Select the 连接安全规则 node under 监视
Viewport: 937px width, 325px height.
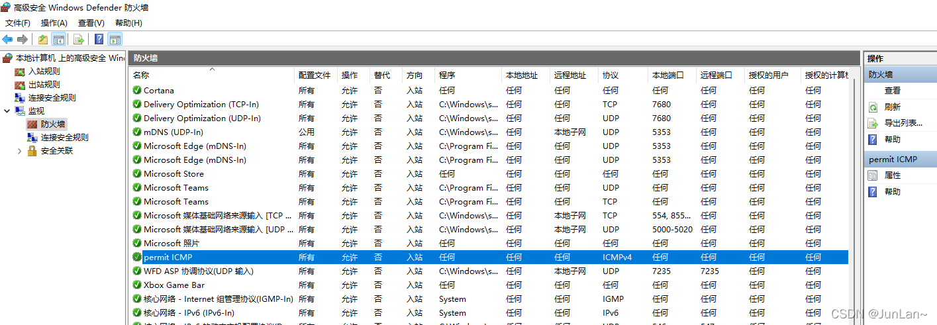pos(65,137)
